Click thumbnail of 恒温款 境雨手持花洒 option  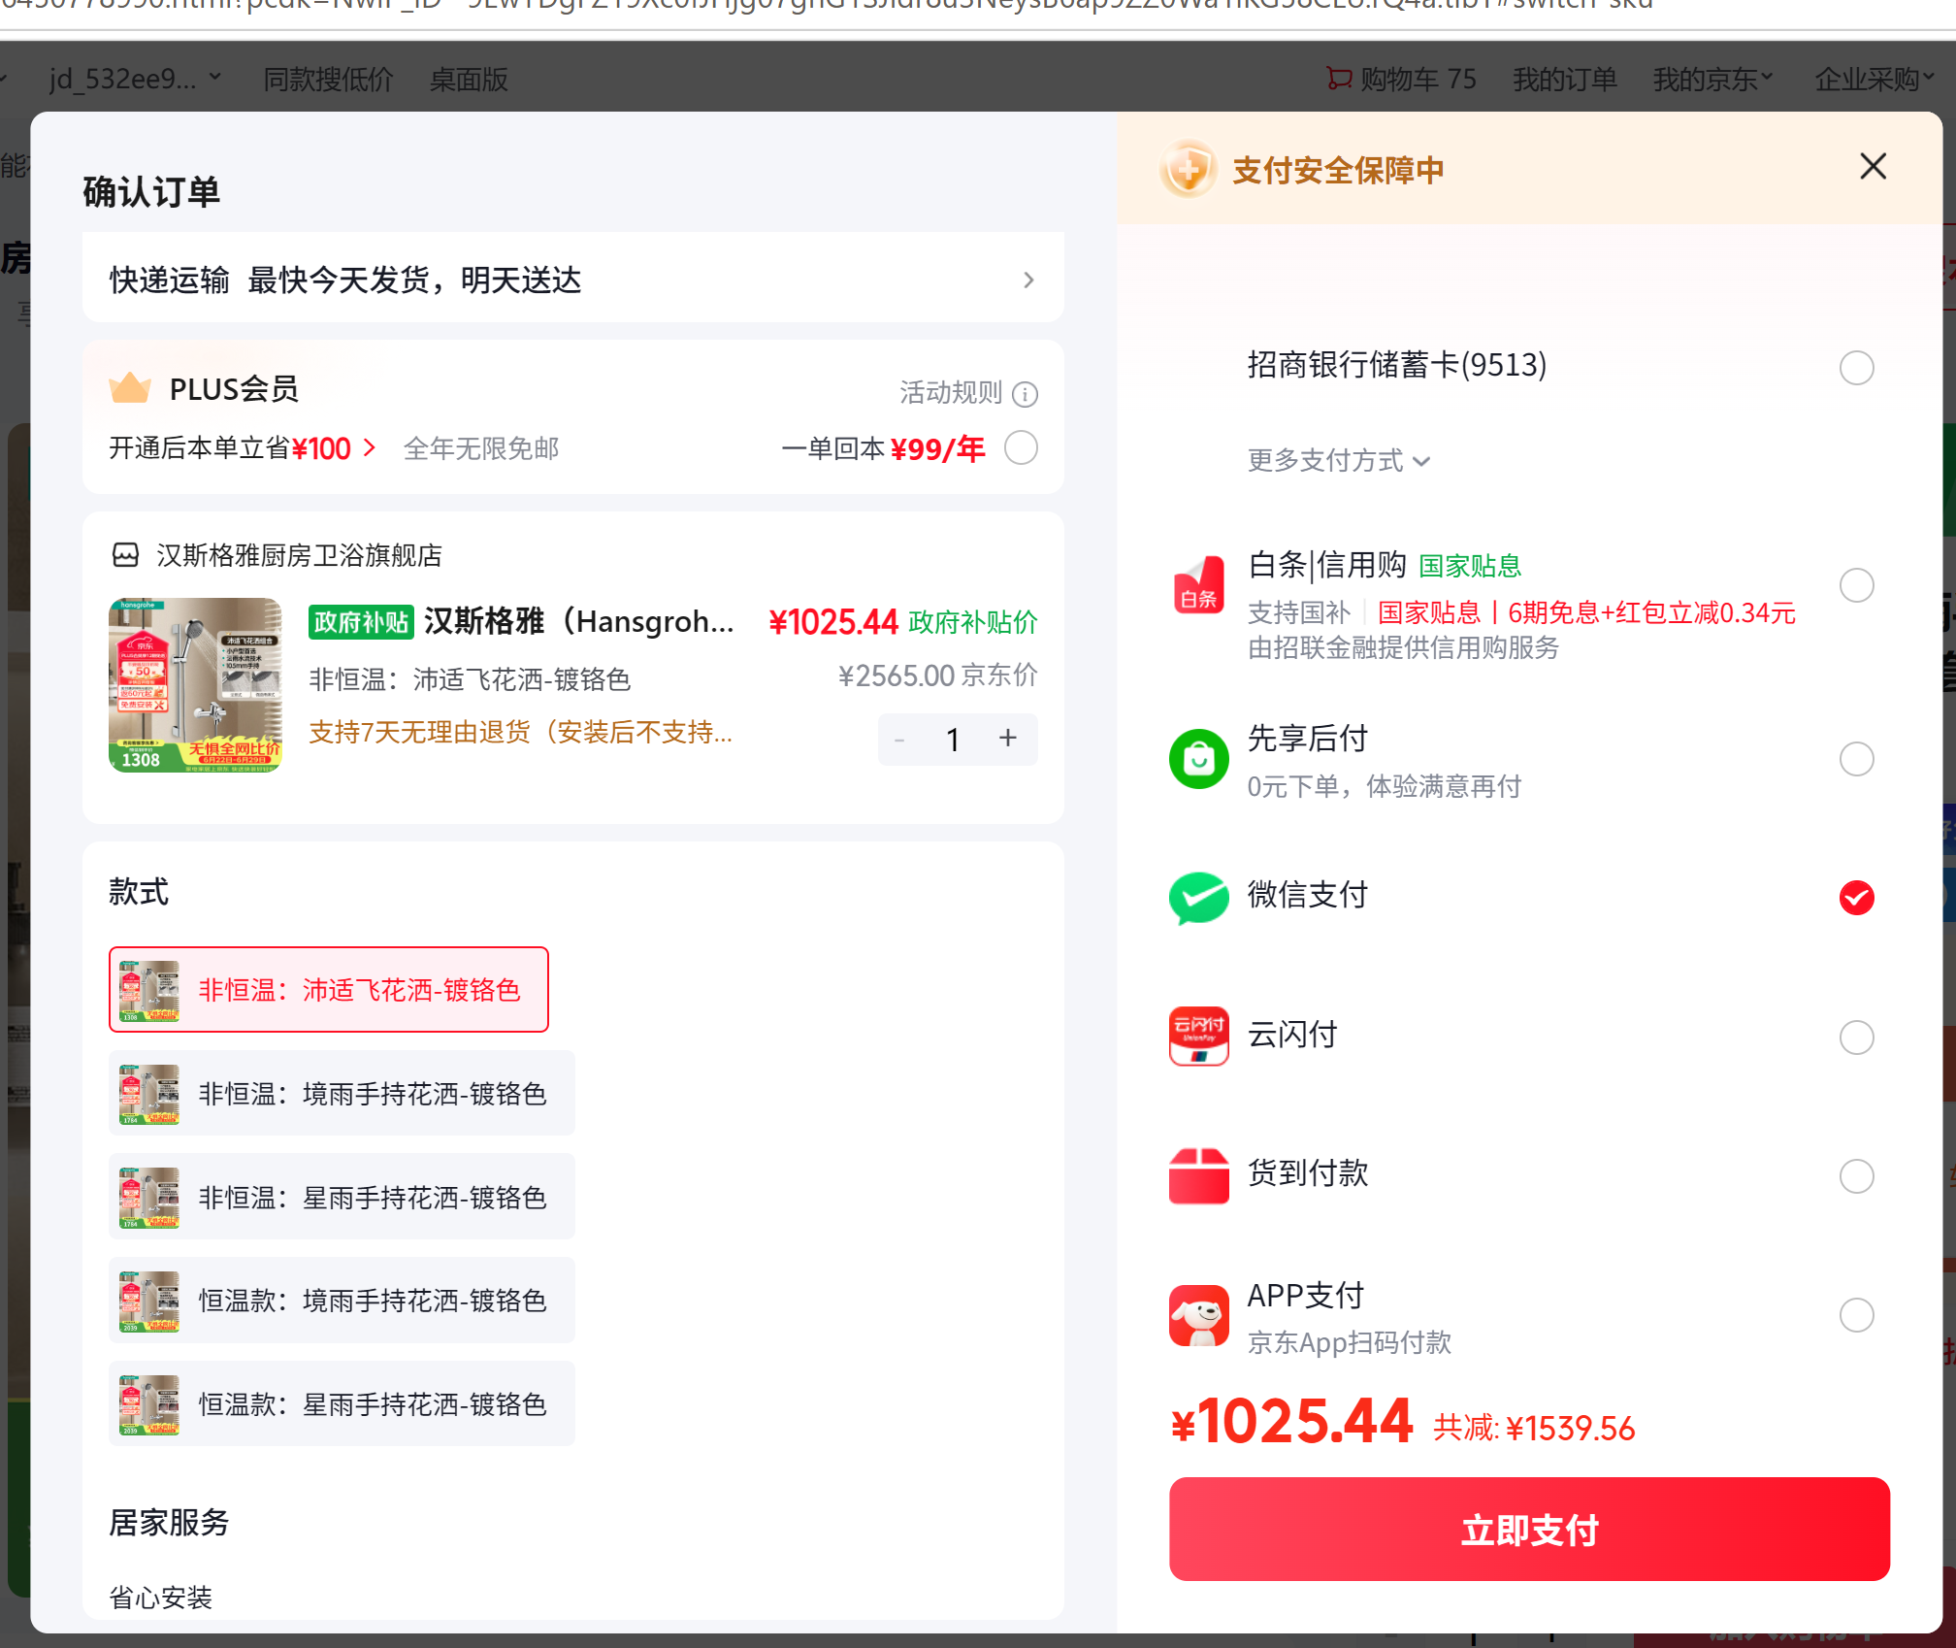coord(149,1301)
